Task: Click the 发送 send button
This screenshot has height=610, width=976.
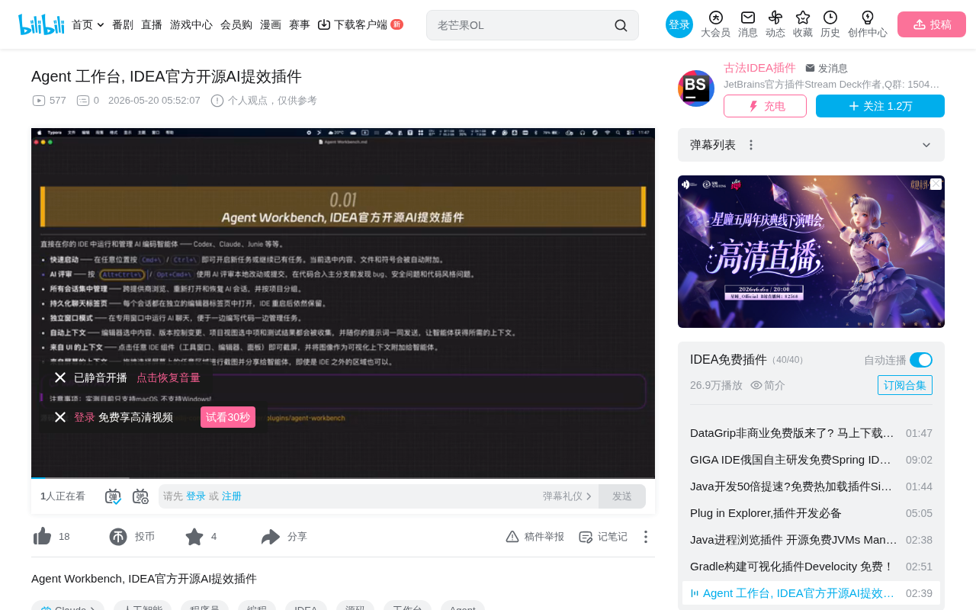Action: (622, 496)
